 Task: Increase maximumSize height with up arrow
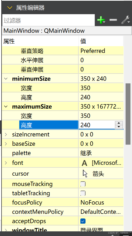click(x=119, y=123)
